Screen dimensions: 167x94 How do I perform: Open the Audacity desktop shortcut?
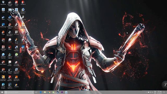(x=16, y=85)
